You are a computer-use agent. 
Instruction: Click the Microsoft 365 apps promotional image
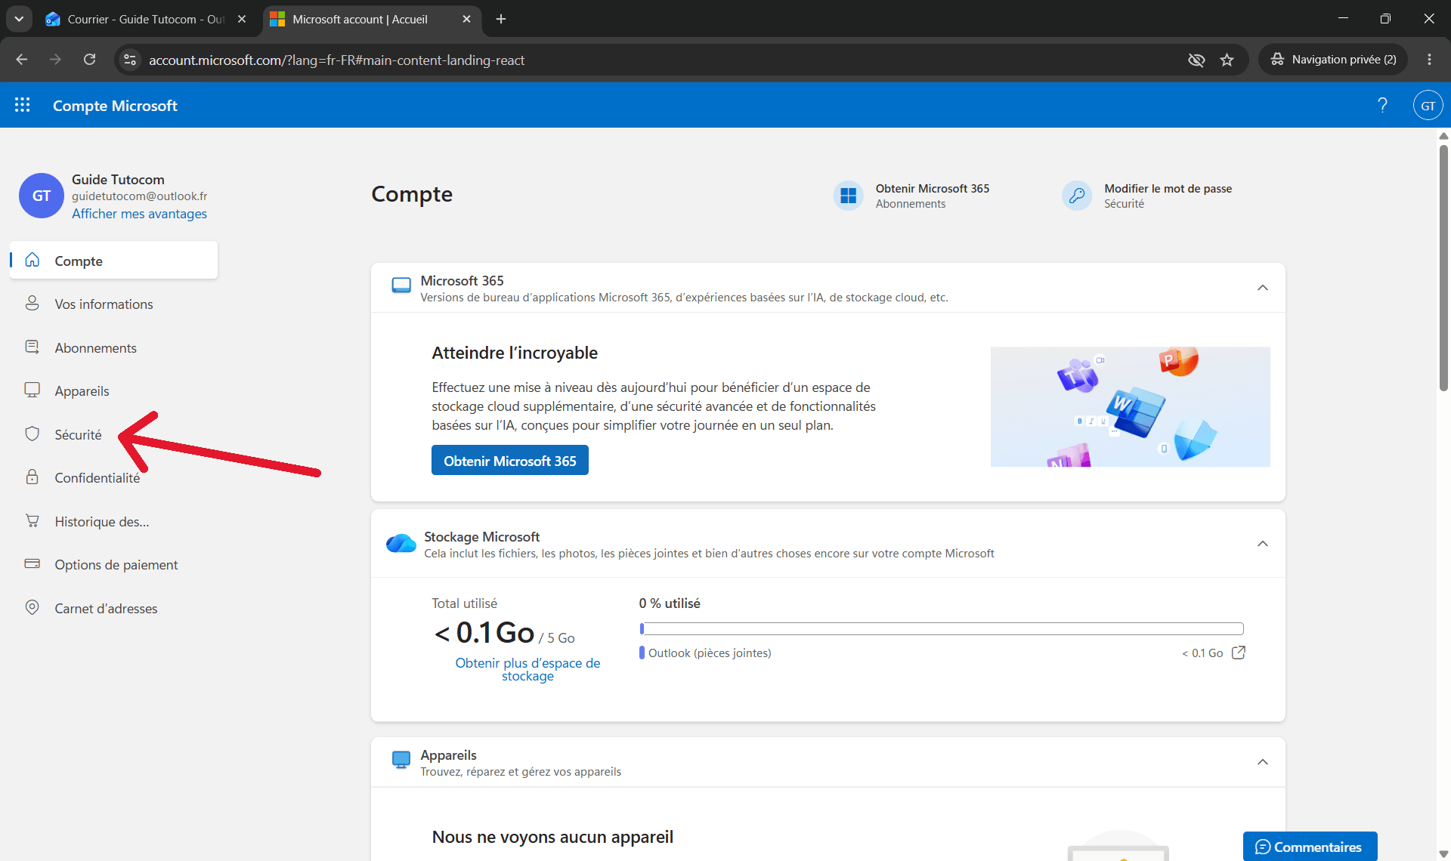(x=1130, y=406)
